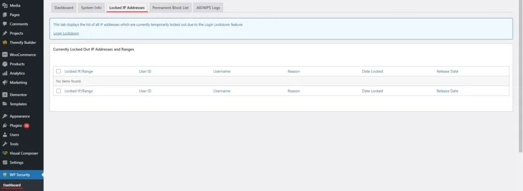Click the Products box icon
523x191 pixels.
[5, 64]
